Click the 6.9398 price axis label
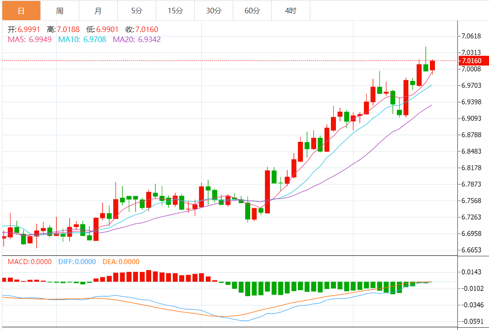The height and width of the screenshot is (330, 489). (x=471, y=102)
